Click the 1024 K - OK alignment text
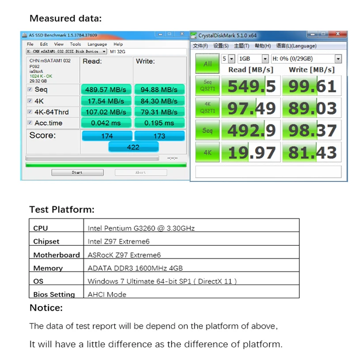353x353 pixels. [x=41, y=76]
